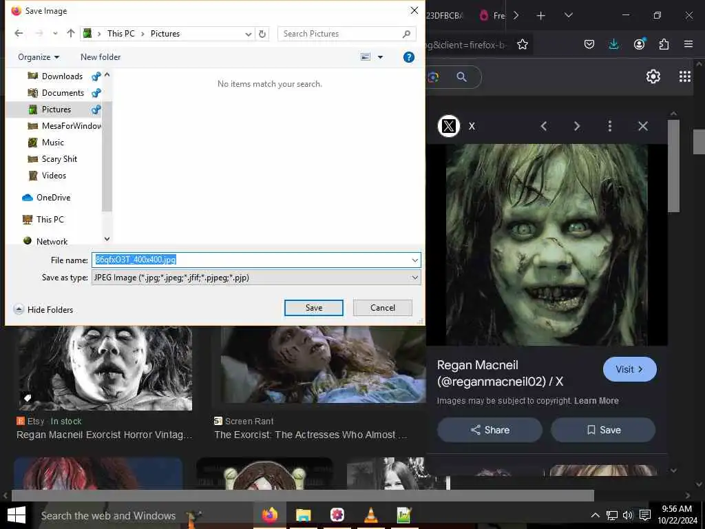Click the search magnifier in dialog
This screenshot has width=705, height=529.
coord(406,34)
